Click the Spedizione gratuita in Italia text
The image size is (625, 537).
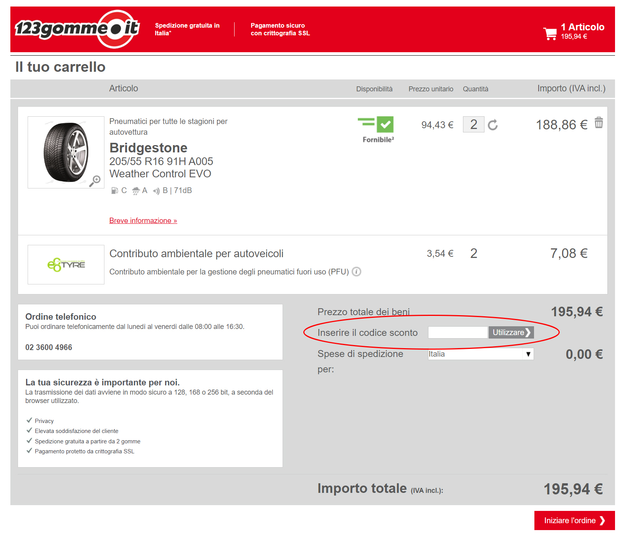pos(187,29)
